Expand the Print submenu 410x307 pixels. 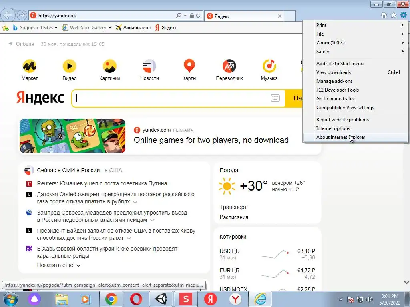[x=356, y=25]
